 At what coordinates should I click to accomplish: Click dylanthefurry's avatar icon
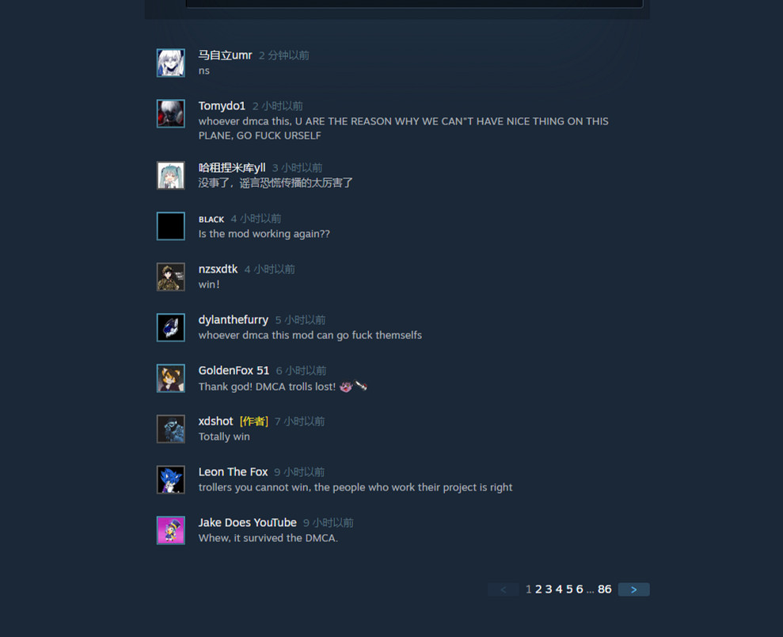click(x=171, y=327)
